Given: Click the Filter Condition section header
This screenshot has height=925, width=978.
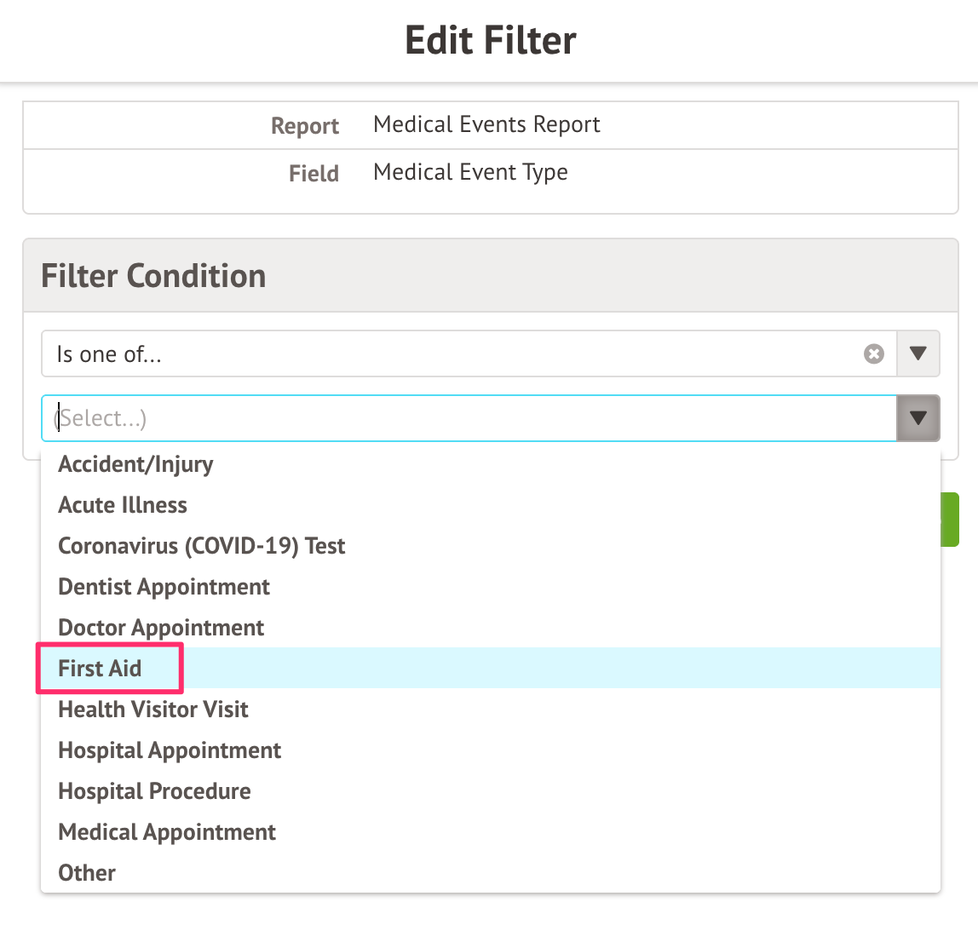Looking at the screenshot, I should tap(153, 276).
